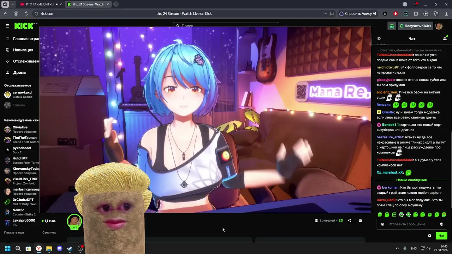The height and width of the screenshot is (254, 452).
Task: Close the thx_24 Stream tab
Action: (107, 4)
